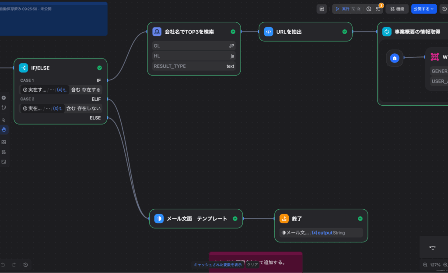
Task: Open the 127% zoom level menu
Action: tap(435, 265)
